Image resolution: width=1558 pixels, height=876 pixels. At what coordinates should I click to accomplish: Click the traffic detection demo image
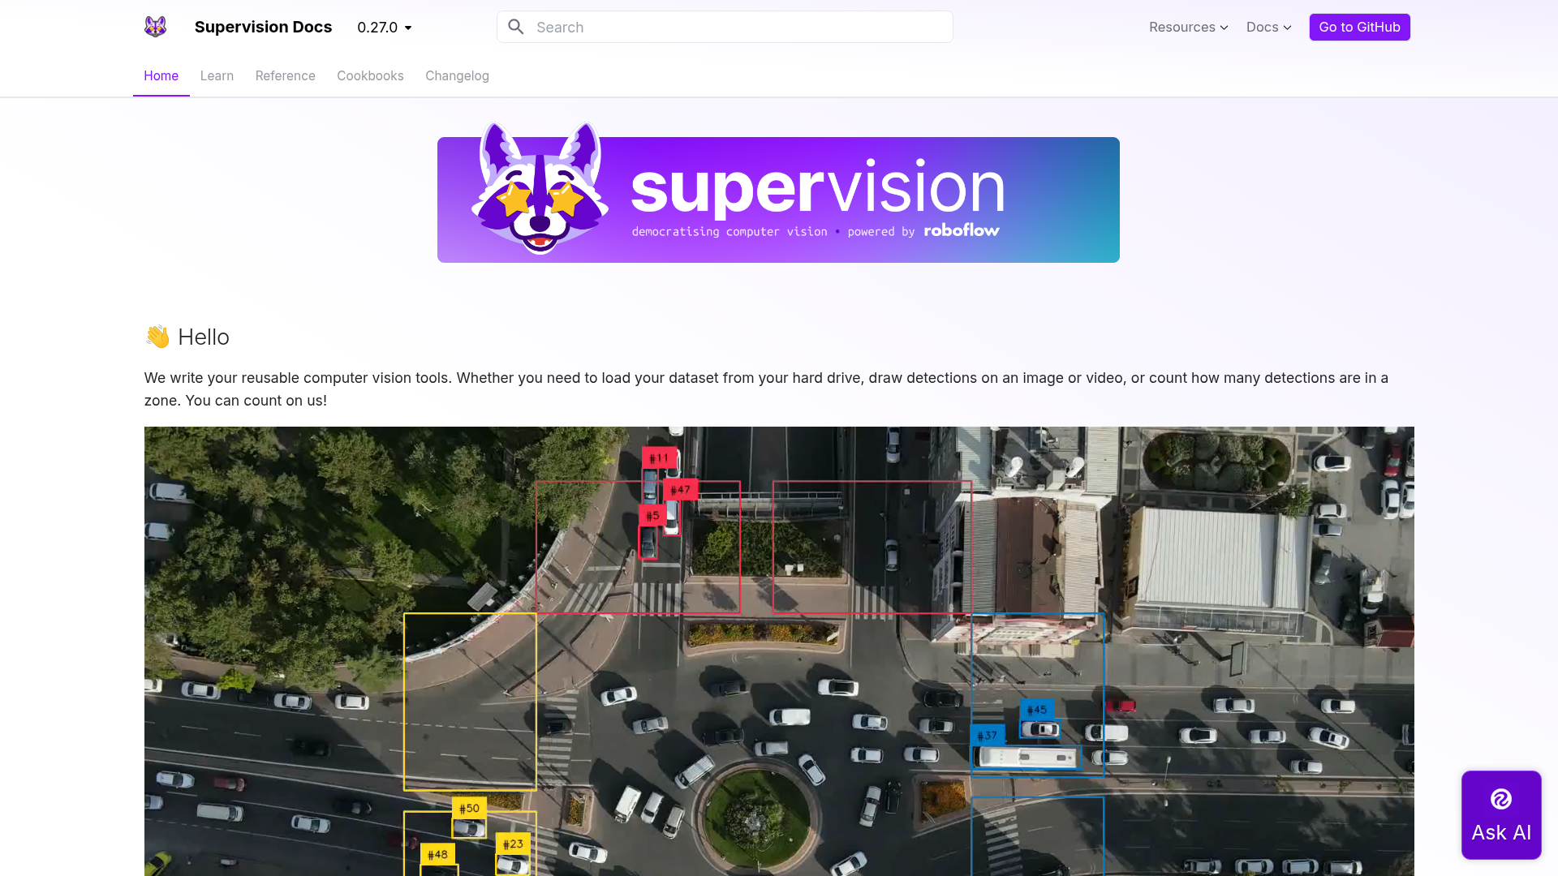coord(779,649)
